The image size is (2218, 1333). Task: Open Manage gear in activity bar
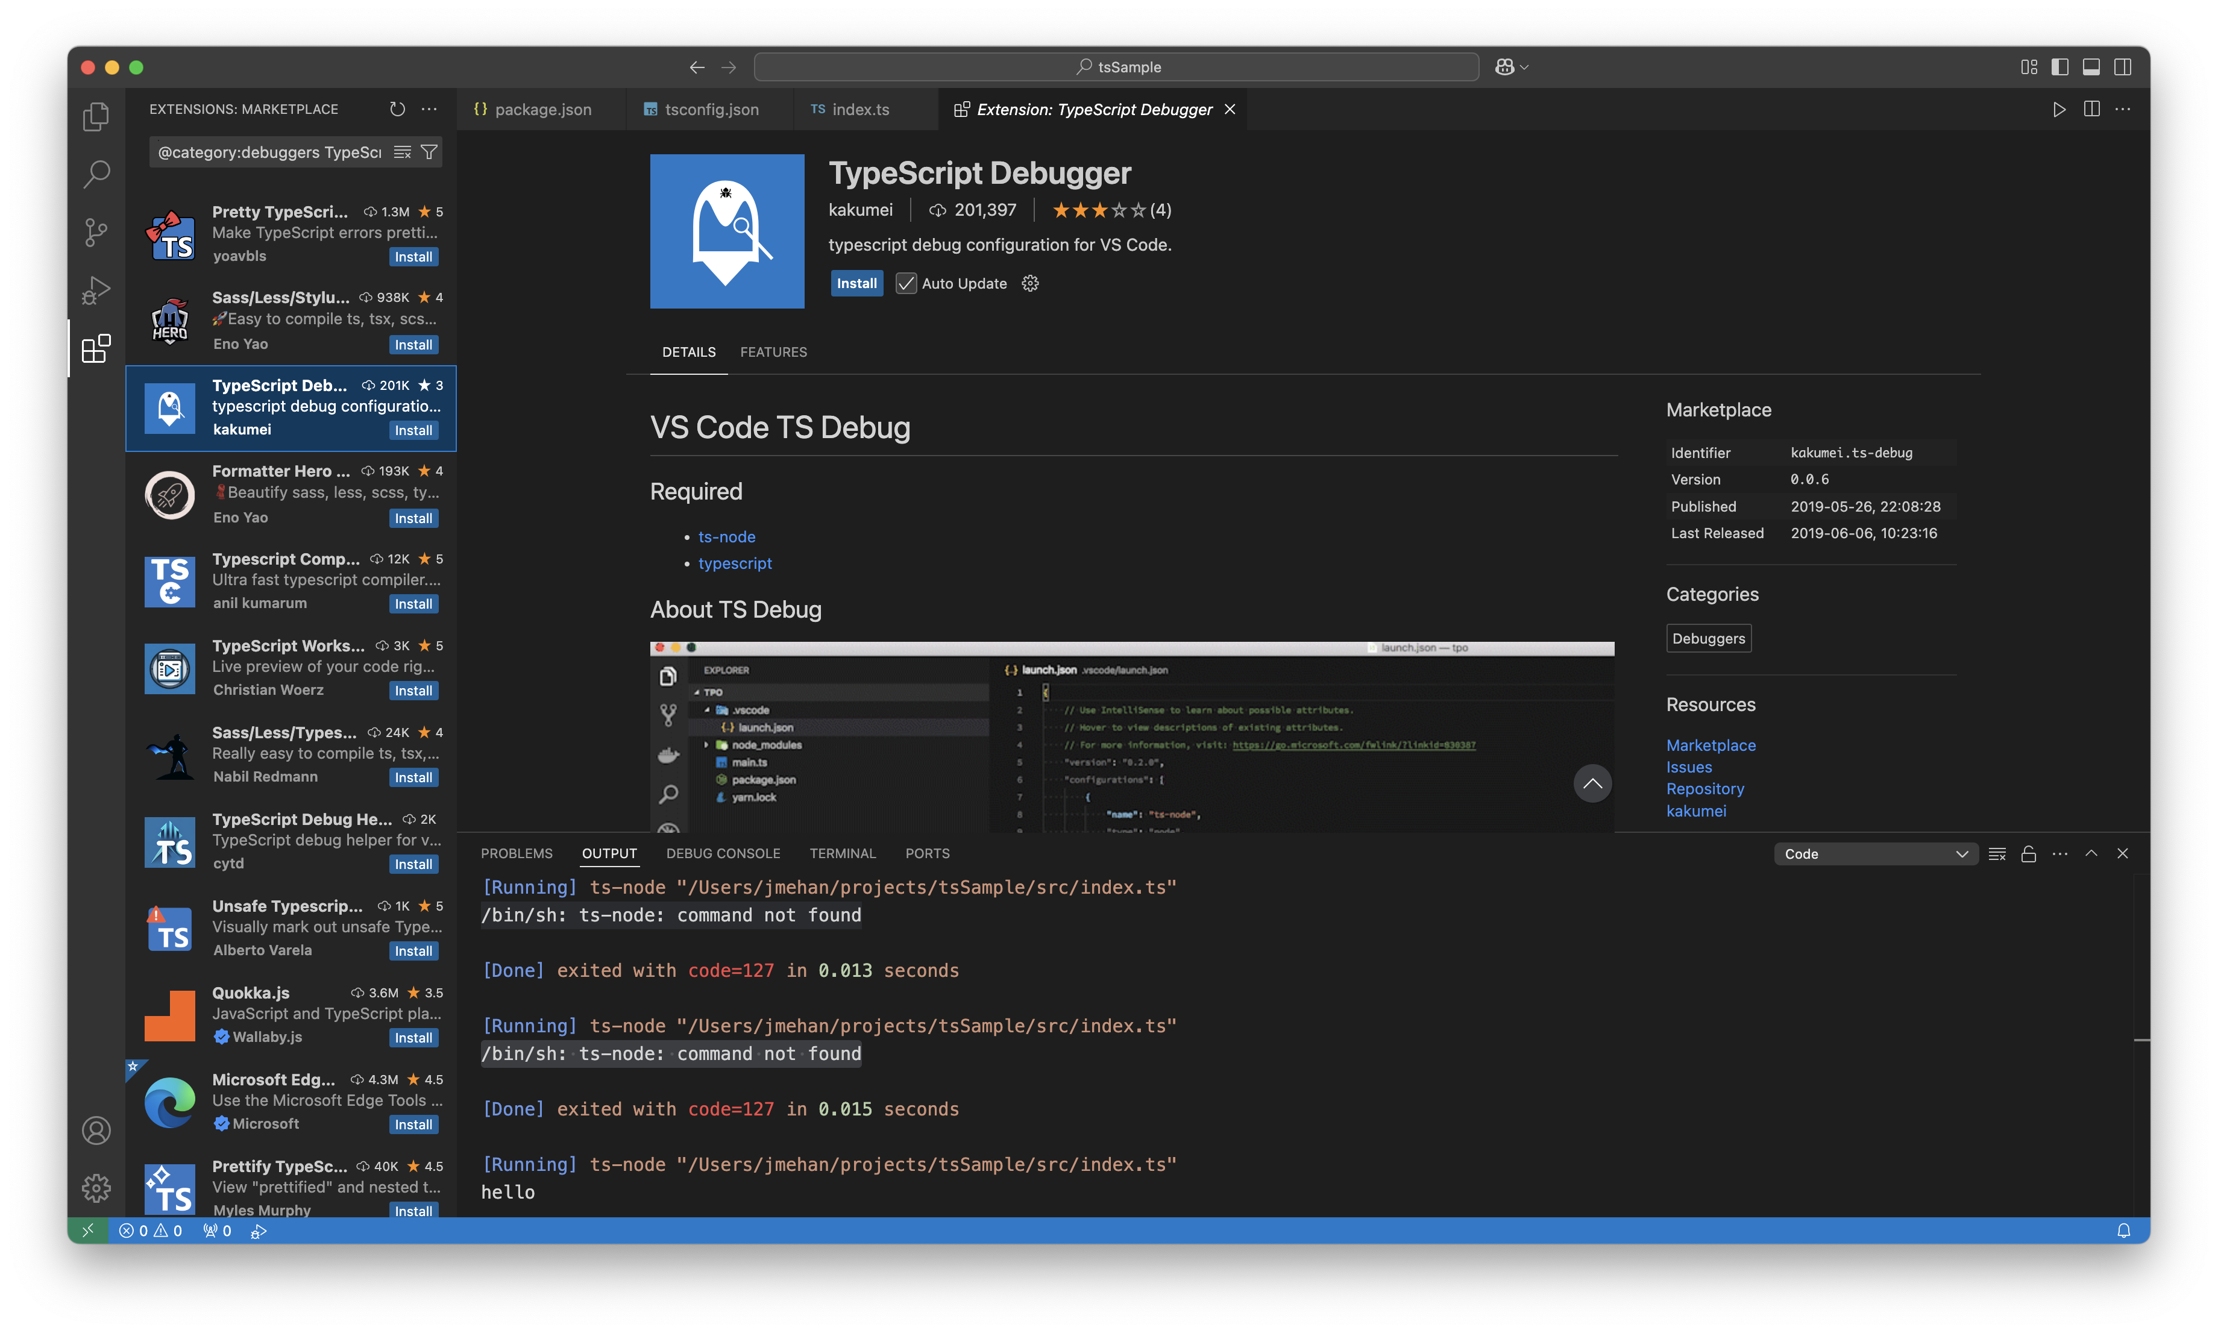(96, 1188)
